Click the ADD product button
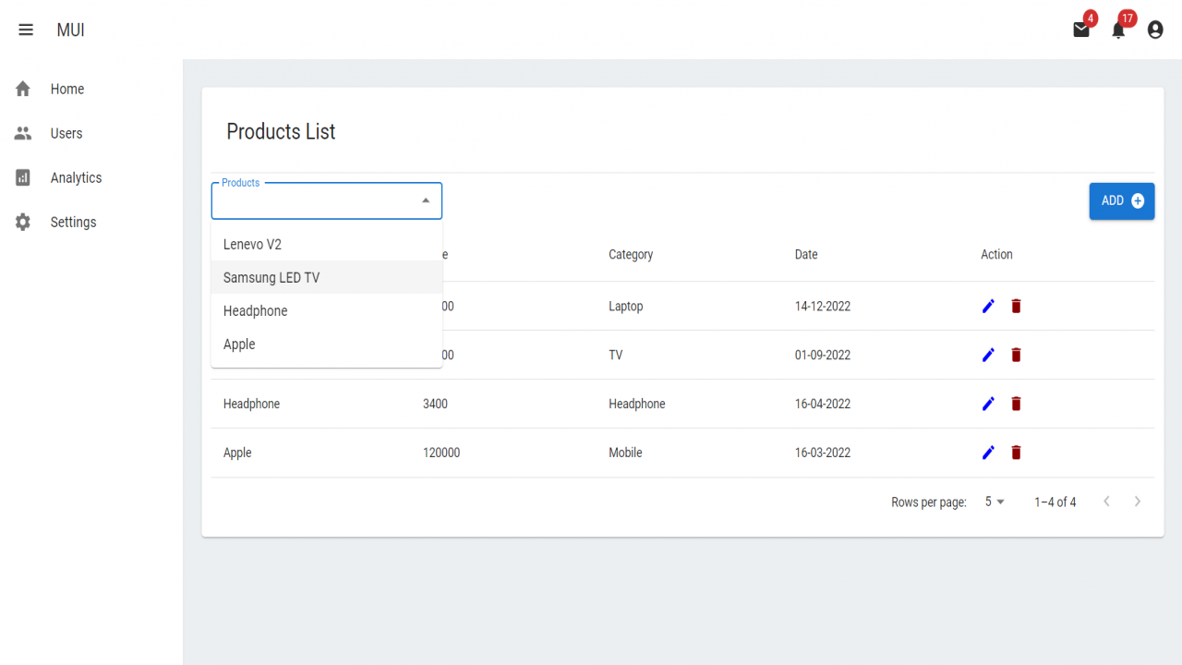This screenshot has height=665, width=1182. coord(1122,200)
